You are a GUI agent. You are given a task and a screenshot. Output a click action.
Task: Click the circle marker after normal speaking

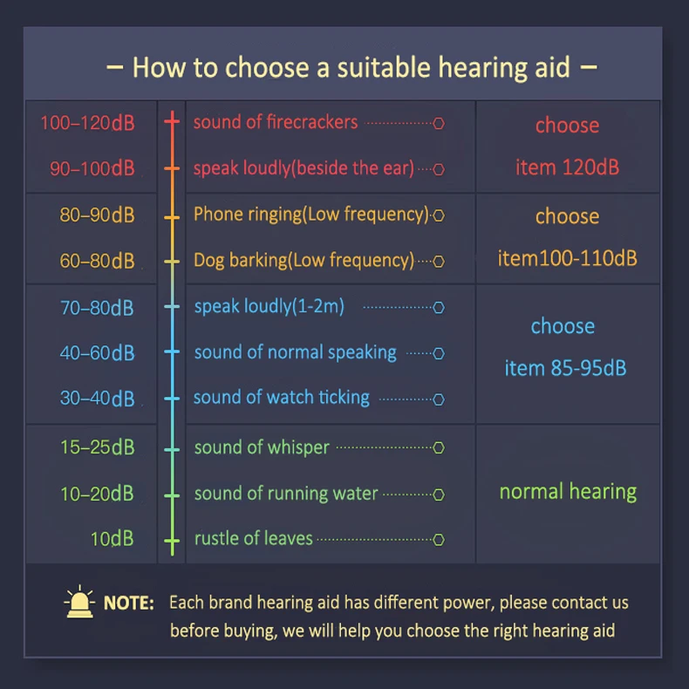(x=439, y=353)
